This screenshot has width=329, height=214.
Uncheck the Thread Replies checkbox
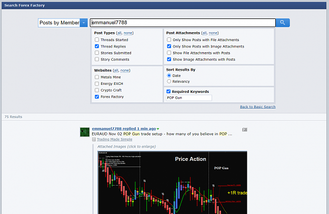(97, 46)
